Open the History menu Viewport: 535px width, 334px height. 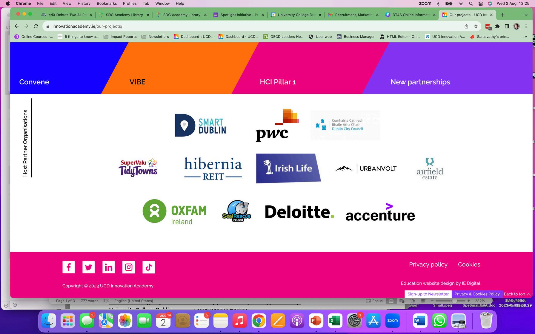84,4
